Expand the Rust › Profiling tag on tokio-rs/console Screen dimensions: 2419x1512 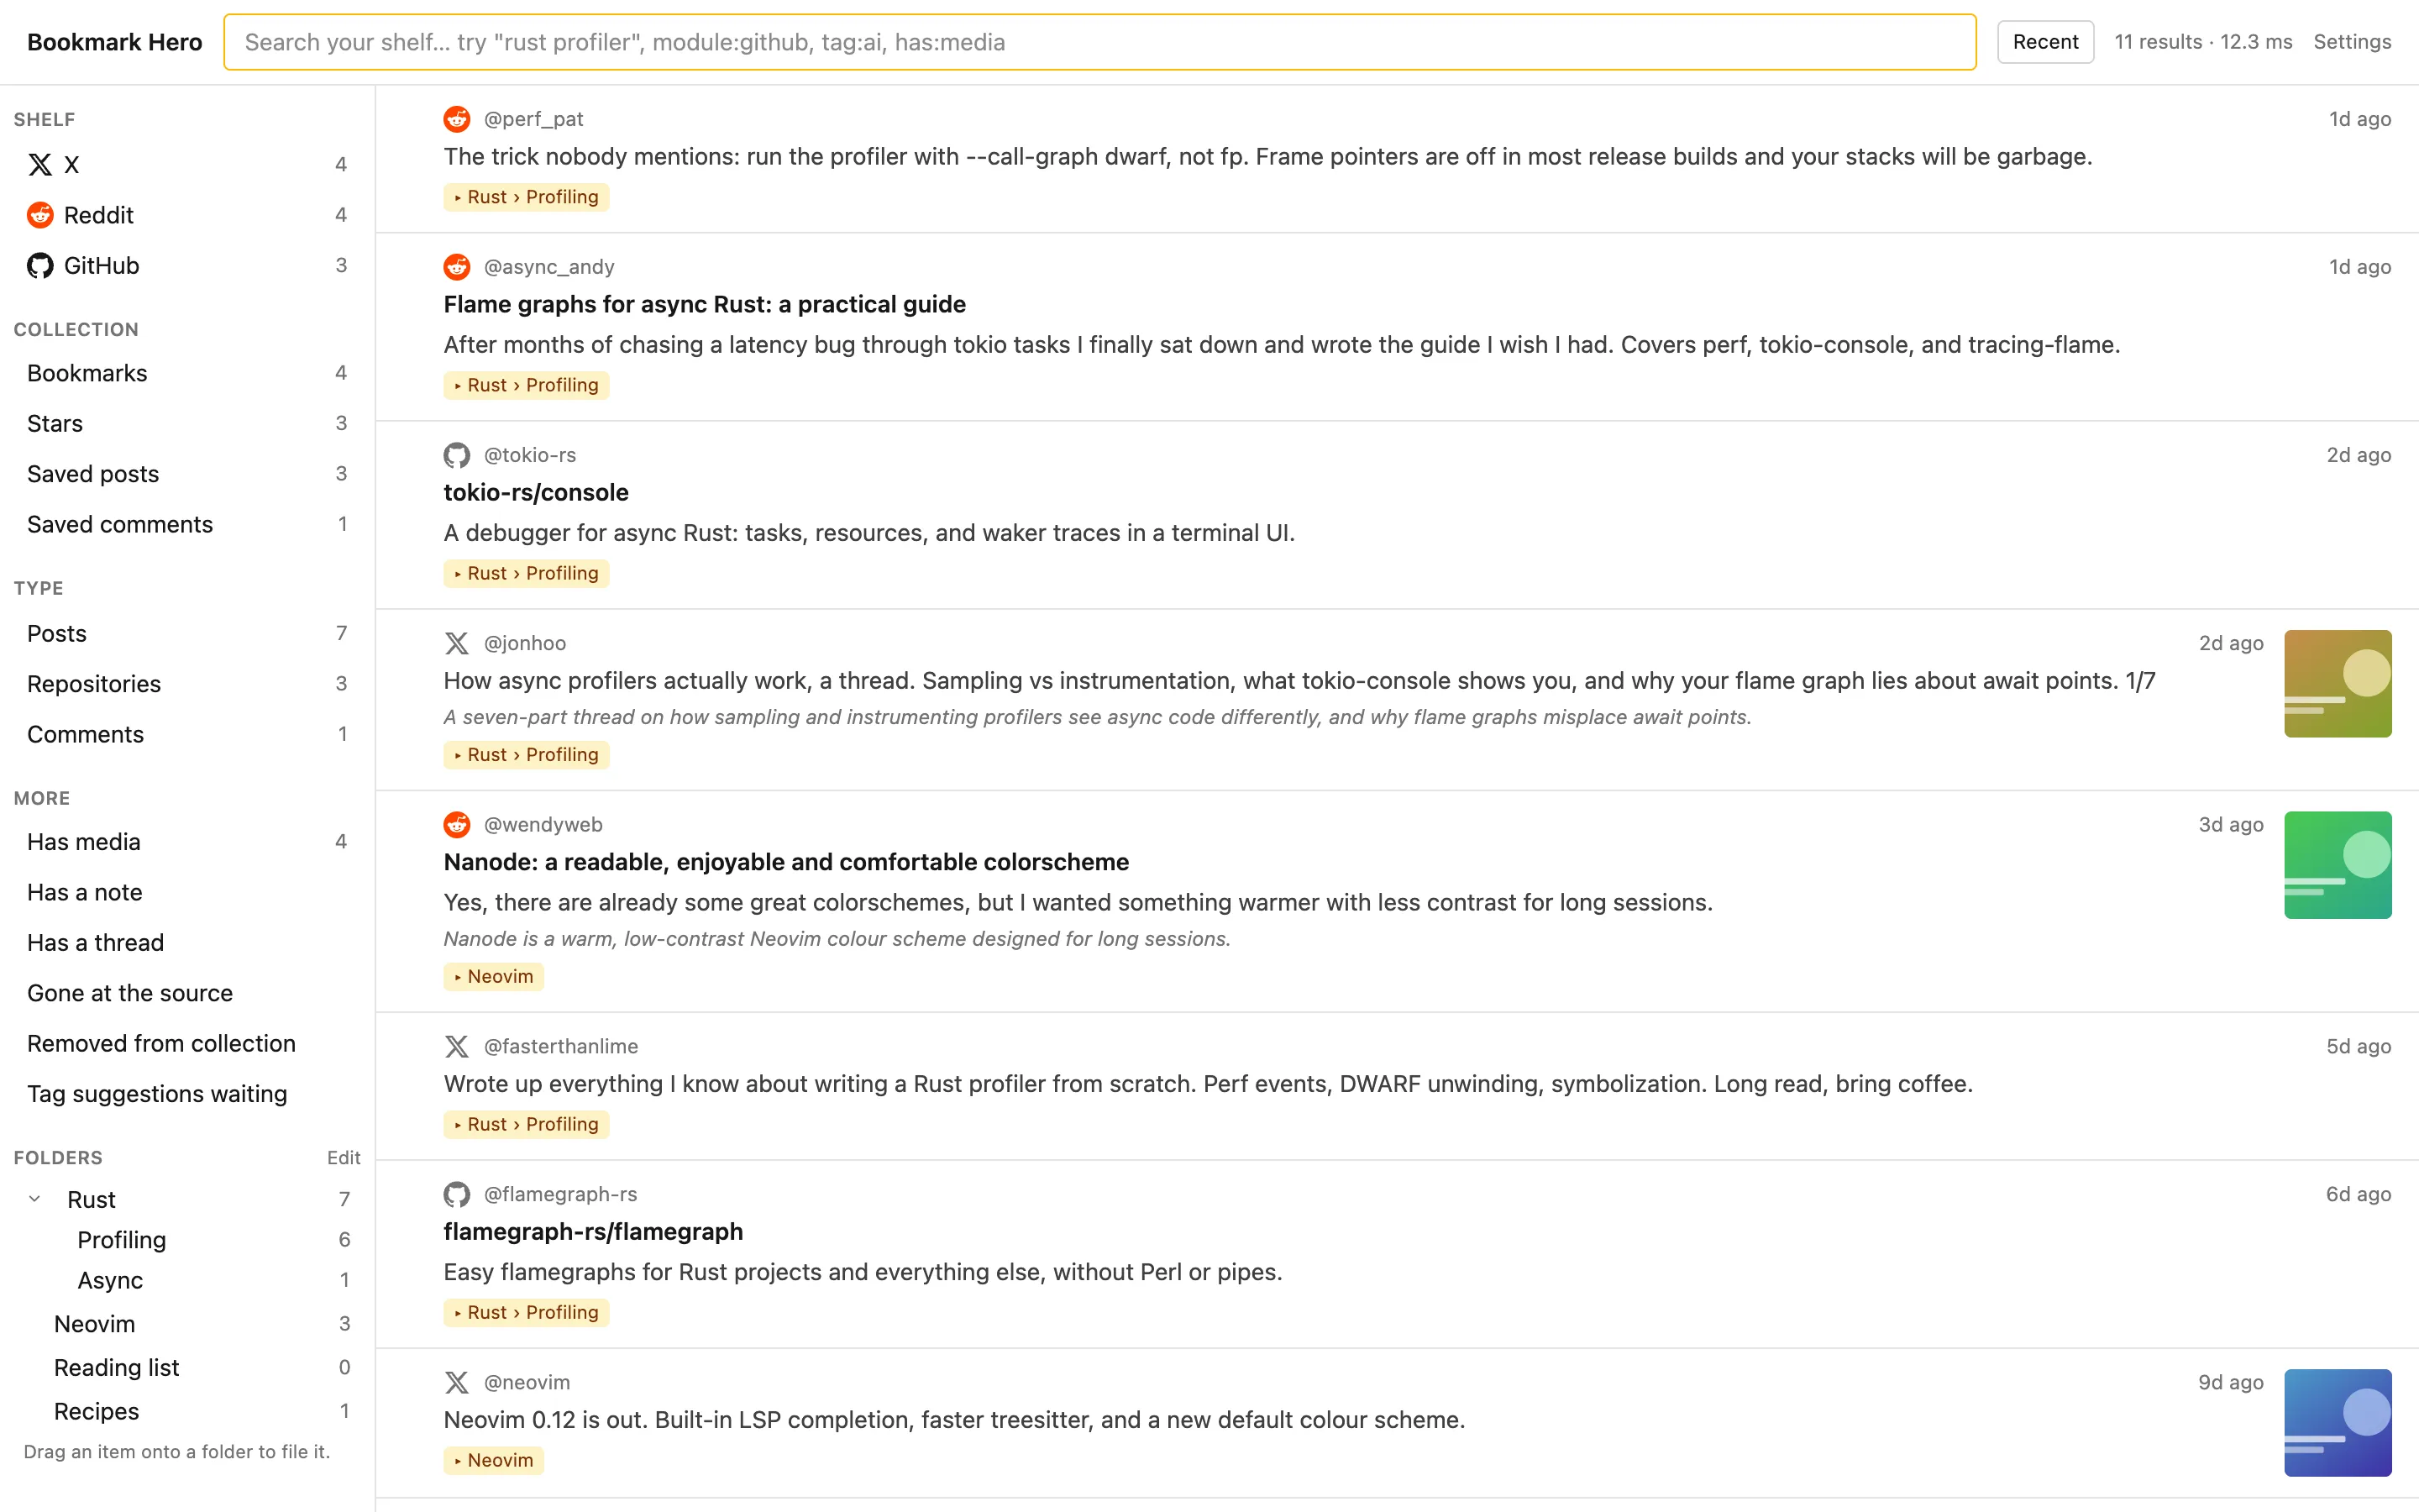tap(526, 573)
